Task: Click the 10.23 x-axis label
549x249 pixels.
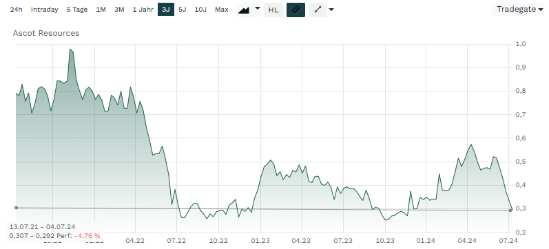Action: coord(385,241)
